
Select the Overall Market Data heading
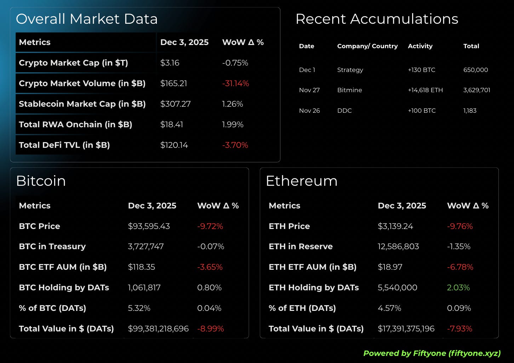[87, 19]
